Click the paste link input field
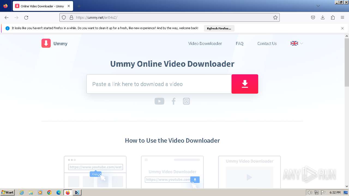Image resolution: width=349 pixels, height=196 pixels. (x=159, y=84)
